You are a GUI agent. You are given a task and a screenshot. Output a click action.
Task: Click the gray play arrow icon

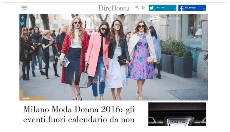point(143,8)
